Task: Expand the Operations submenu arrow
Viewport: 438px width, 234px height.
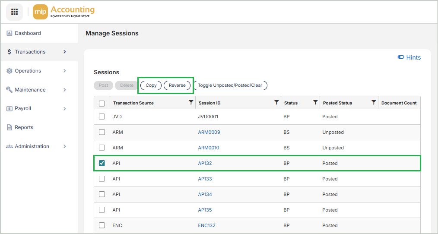Action: click(x=65, y=71)
